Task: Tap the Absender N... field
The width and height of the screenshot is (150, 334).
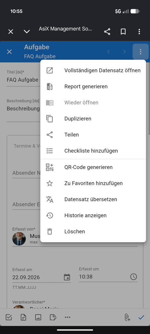Action: pos(26,173)
